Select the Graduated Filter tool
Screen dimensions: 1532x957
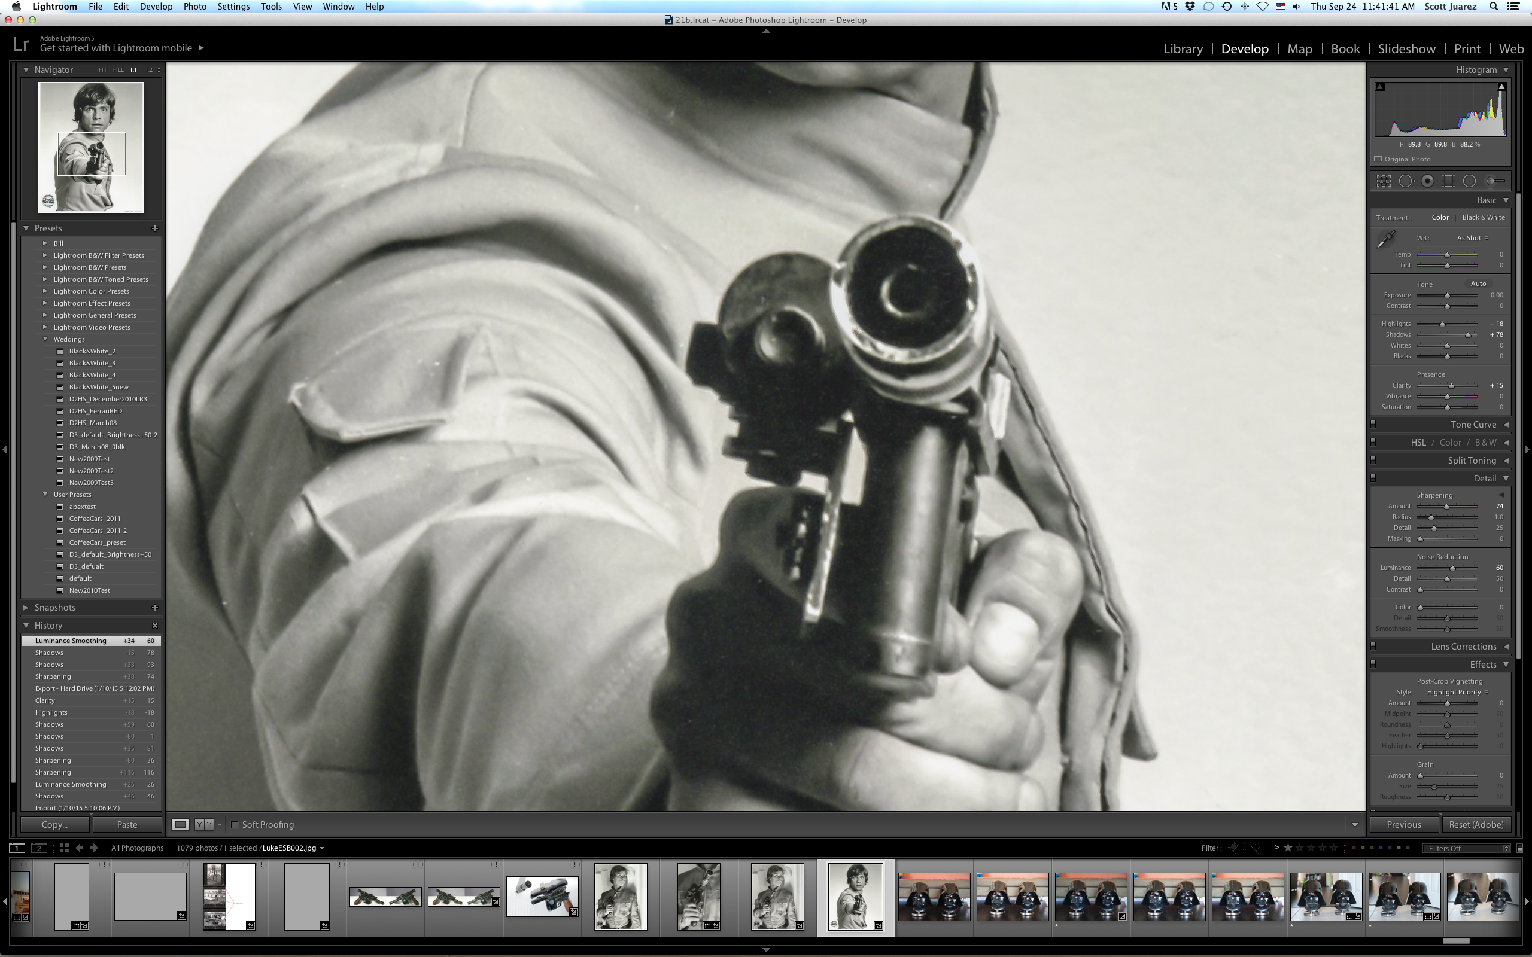click(x=1448, y=181)
